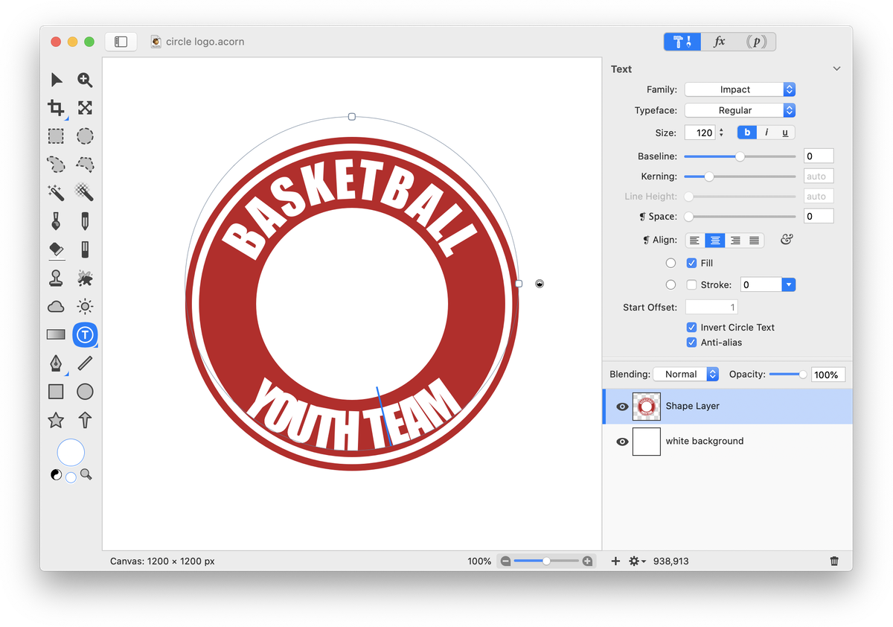This screenshot has width=893, height=627.
Task: Select the radio button beside Stroke
Action: [670, 284]
